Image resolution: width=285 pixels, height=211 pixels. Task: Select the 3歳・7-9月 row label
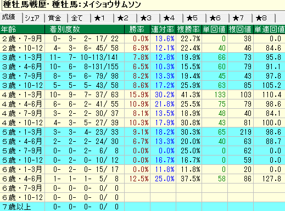pos(23,76)
